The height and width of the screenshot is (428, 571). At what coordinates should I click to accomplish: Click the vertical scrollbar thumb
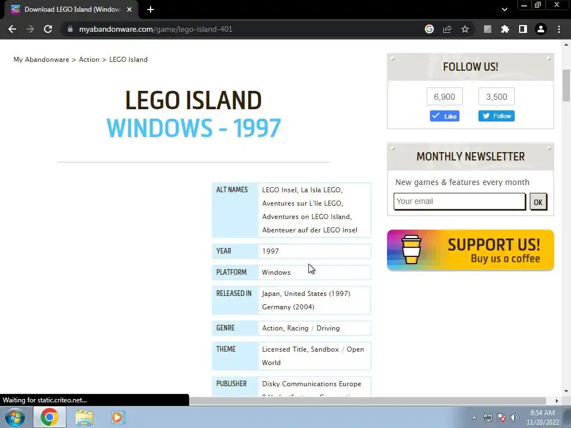[x=566, y=85]
